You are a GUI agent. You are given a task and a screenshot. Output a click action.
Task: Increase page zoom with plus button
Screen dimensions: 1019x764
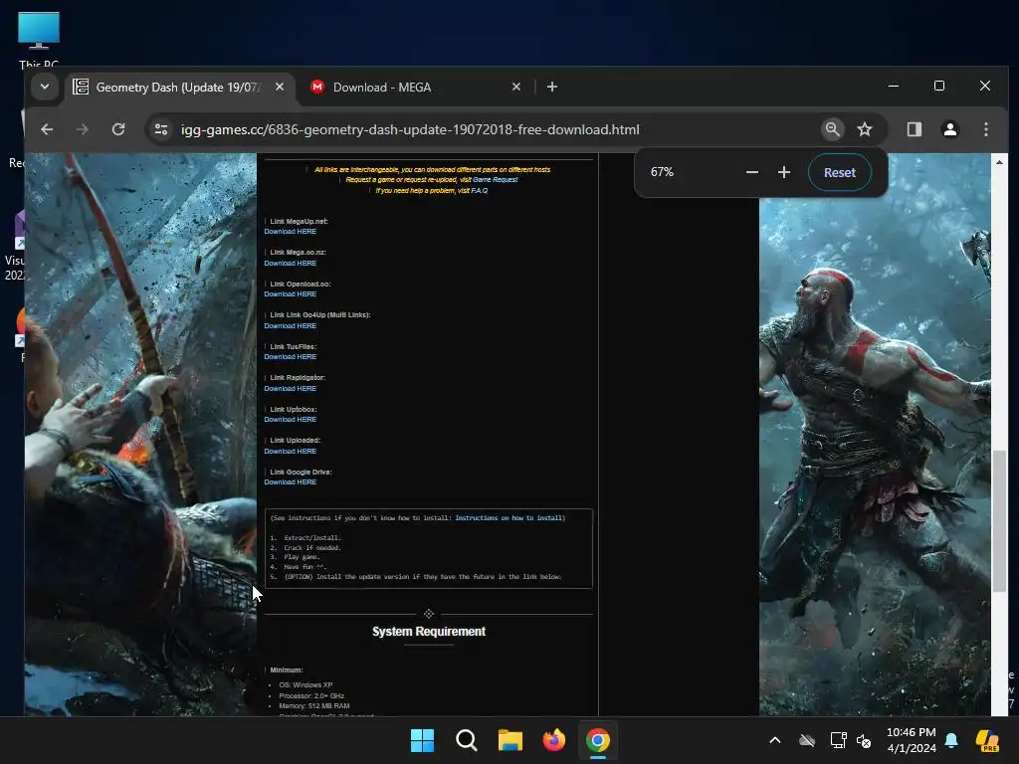[x=784, y=172]
